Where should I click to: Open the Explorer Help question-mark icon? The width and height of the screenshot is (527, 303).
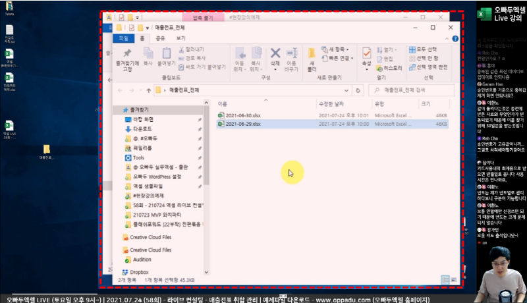[455, 39]
